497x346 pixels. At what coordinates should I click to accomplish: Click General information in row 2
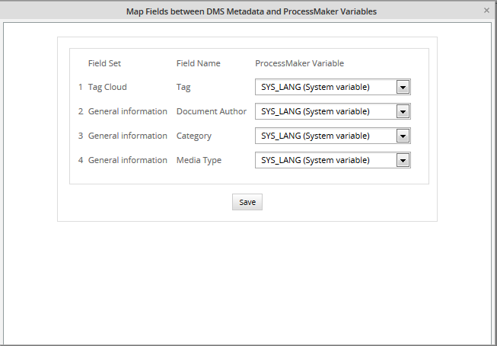coord(127,112)
